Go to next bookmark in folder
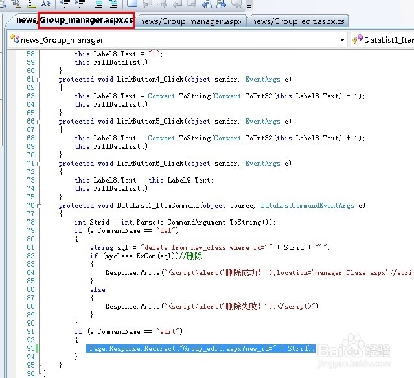Screen dimensions: 414x378 tap(192, 3)
